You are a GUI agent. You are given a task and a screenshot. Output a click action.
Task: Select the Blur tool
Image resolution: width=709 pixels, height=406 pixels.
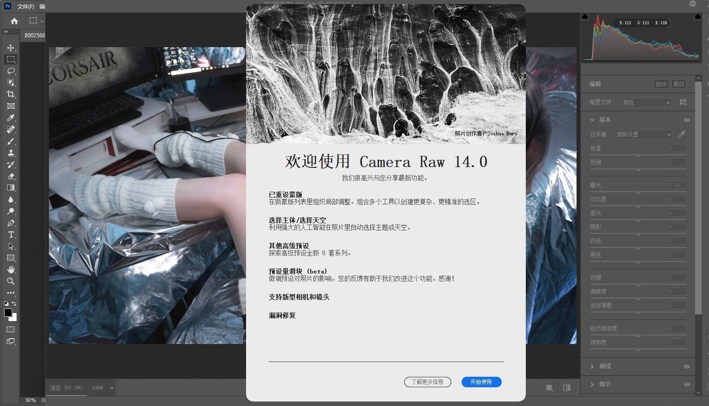click(11, 199)
